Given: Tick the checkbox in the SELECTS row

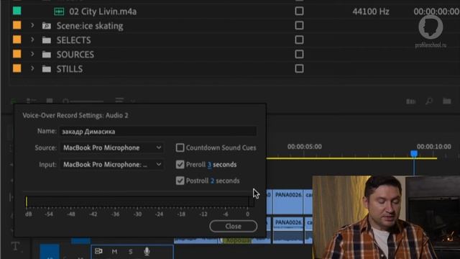Looking at the screenshot, I should [x=299, y=40].
